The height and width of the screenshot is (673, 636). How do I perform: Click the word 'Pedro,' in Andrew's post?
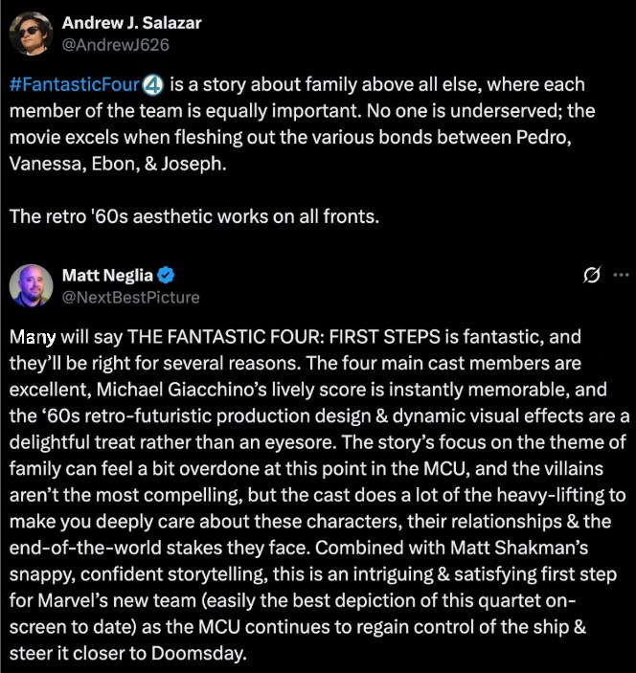tap(544, 137)
